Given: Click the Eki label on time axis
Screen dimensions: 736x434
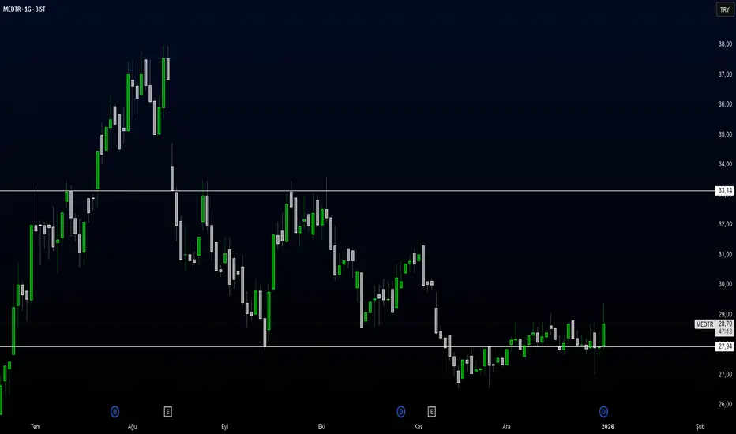Looking at the screenshot, I should pyautogui.click(x=321, y=426).
